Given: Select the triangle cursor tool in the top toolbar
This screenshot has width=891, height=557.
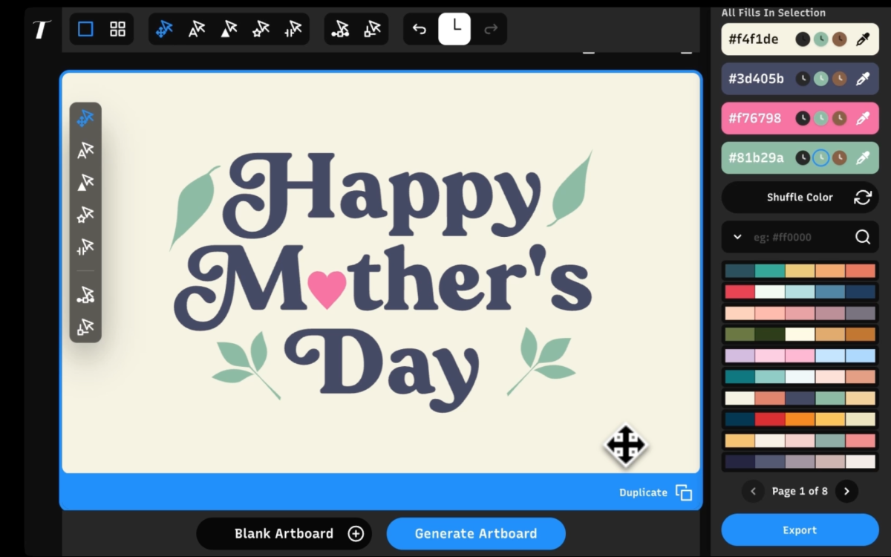Looking at the screenshot, I should [x=229, y=29].
